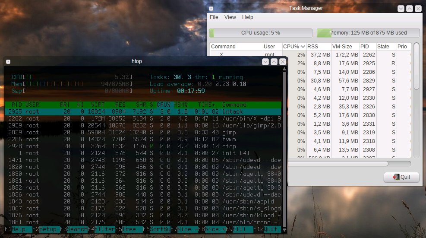Click the htop window menu icon

point(8,62)
